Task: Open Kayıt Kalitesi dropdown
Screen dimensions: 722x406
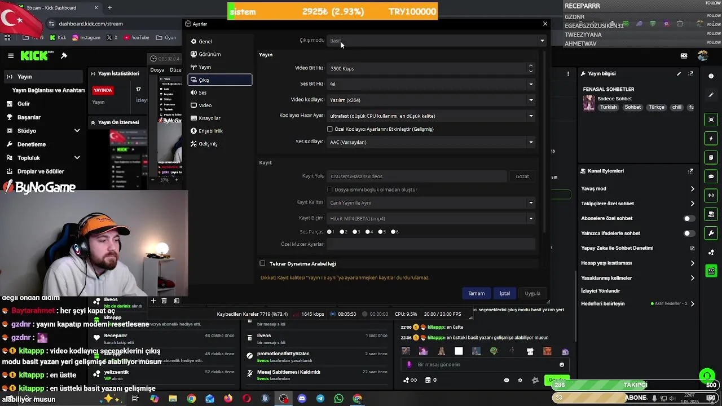Action: (431, 202)
